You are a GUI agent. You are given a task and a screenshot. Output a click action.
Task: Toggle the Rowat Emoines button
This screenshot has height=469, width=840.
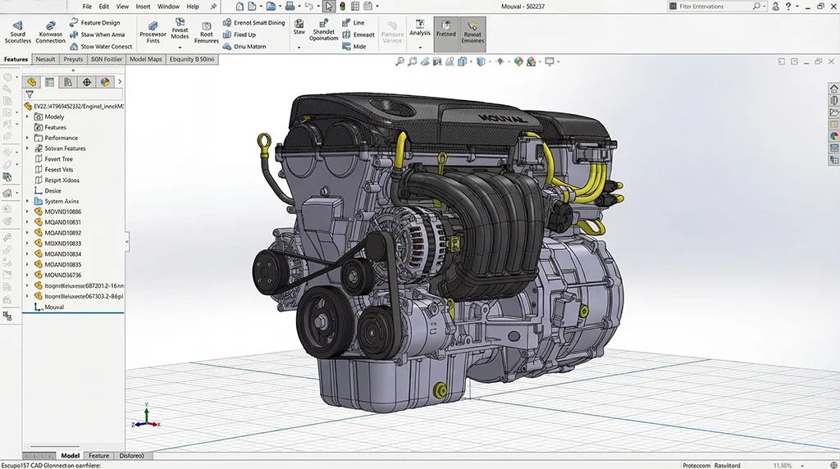(x=472, y=33)
